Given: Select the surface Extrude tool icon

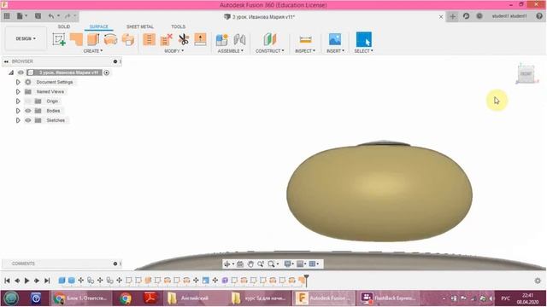Looking at the screenshot, I should (93, 39).
